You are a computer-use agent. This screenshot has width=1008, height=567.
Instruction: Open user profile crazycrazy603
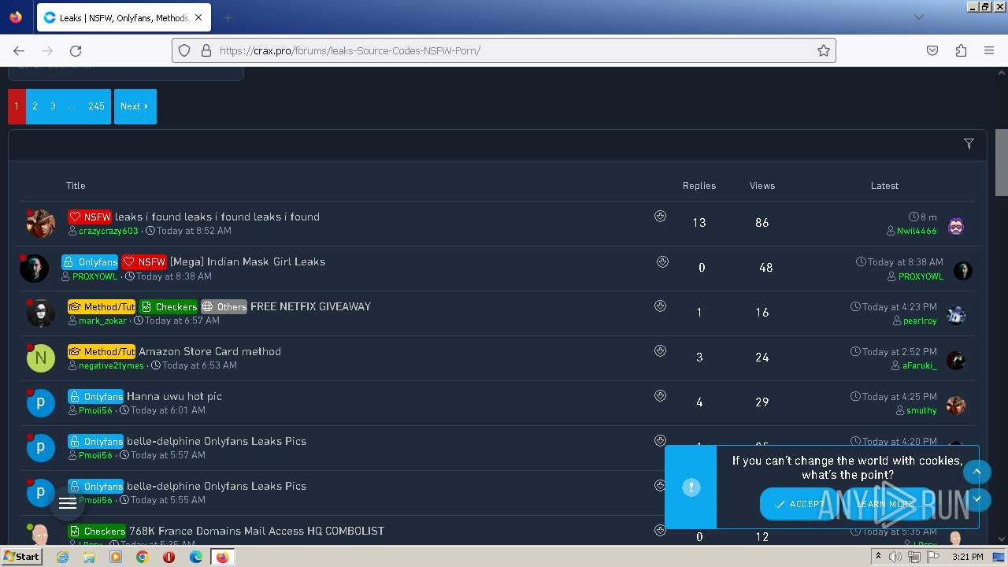click(x=108, y=232)
